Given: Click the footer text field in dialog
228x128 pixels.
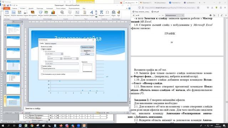Looking at the screenshot, I should (x=61, y=71).
